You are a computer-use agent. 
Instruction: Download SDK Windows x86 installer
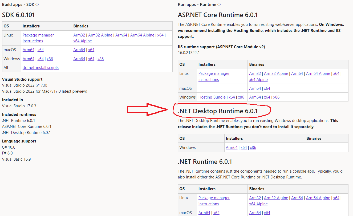(50, 59)
